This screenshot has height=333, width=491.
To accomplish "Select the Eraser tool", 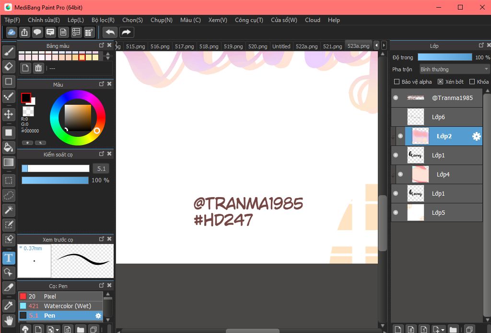I will click(x=9, y=67).
